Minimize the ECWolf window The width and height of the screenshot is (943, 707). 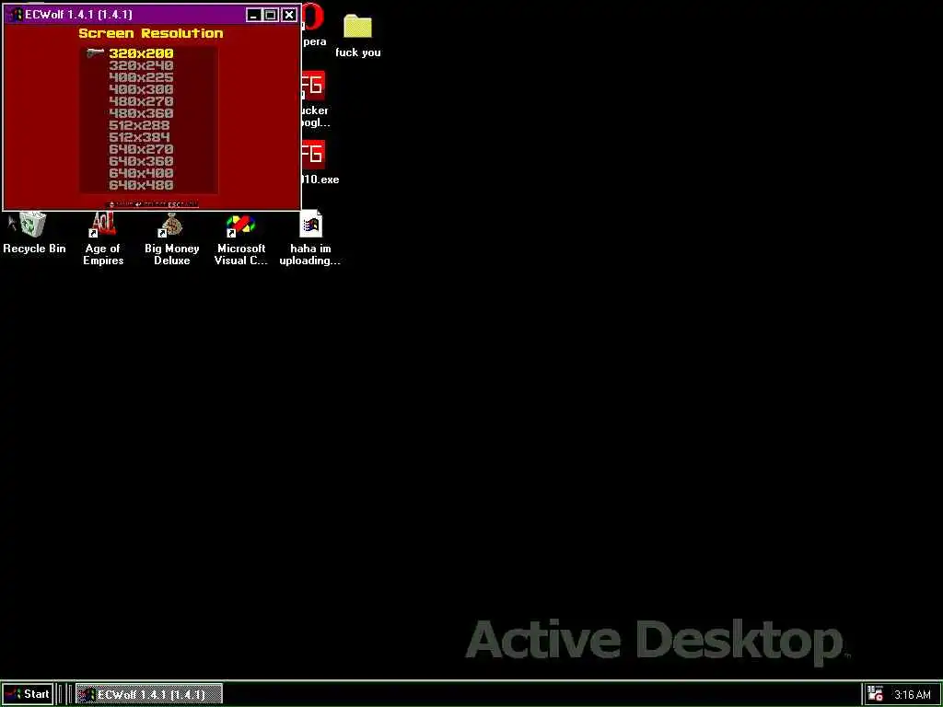(254, 15)
